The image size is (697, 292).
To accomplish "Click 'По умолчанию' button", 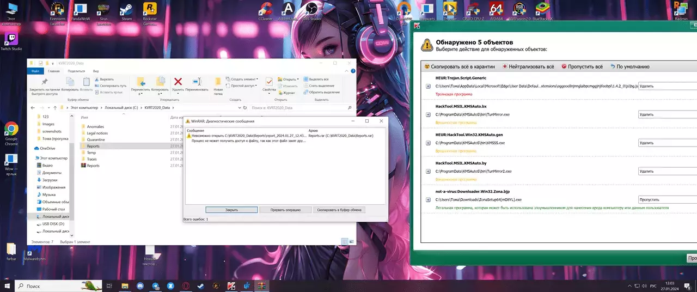I will (x=629, y=66).
